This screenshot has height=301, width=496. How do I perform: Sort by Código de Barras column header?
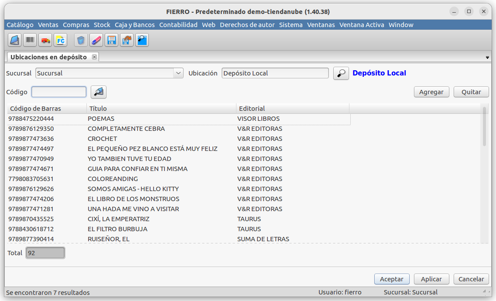coord(47,109)
